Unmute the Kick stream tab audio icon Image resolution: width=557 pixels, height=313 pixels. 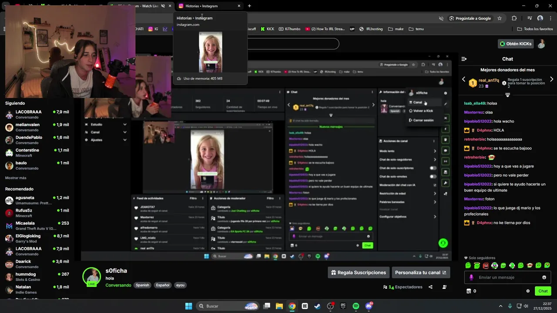click(x=163, y=6)
